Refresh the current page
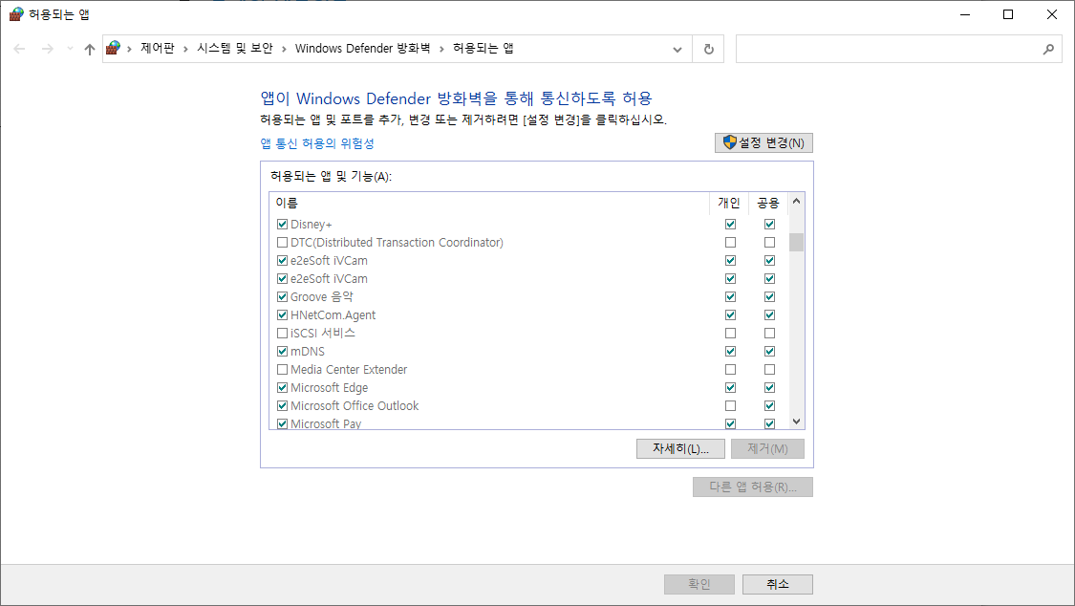Screen dimensions: 1075x606 709,50
